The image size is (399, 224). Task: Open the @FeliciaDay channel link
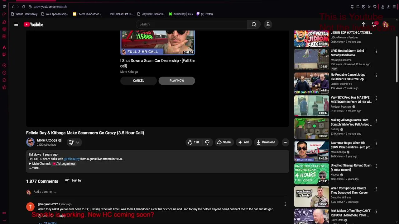tap(72, 159)
